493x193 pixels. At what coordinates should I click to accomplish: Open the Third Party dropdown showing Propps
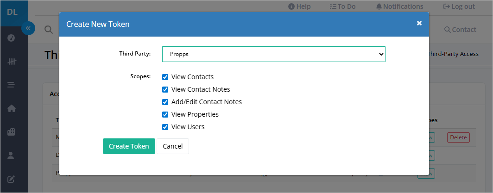tap(273, 54)
